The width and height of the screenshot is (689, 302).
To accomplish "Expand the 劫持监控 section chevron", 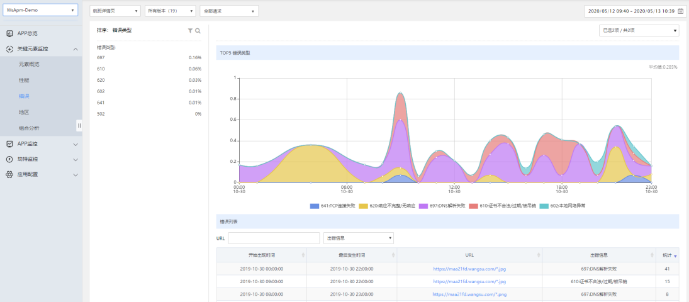I will [76, 159].
